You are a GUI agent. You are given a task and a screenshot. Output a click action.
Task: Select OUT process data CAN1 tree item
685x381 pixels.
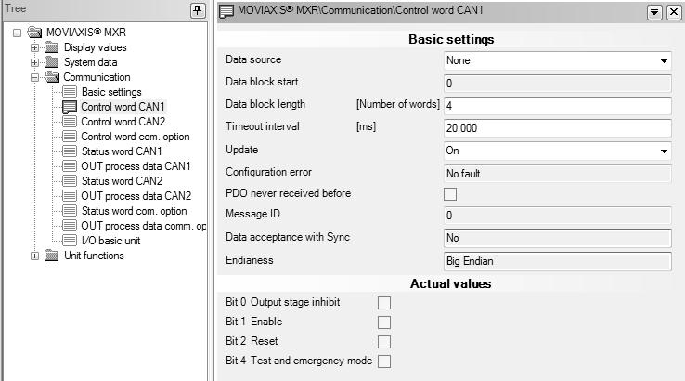[136, 166]
